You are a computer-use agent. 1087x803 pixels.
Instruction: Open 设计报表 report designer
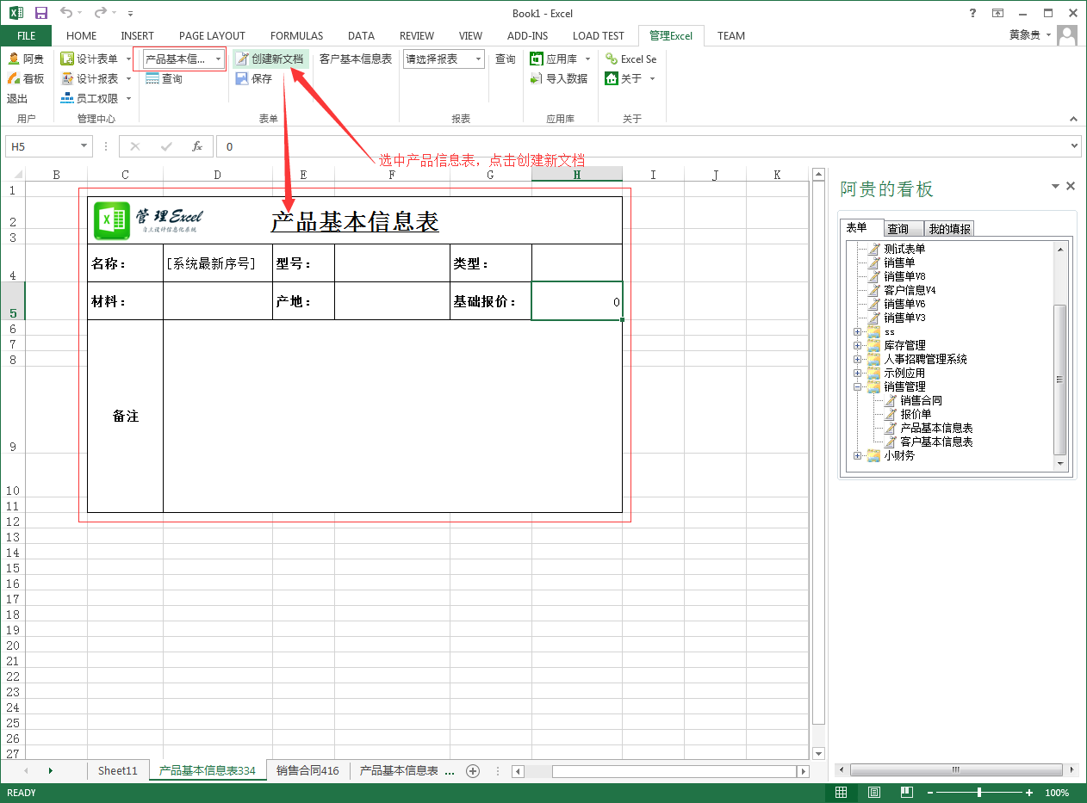click(x=96, y=78)
